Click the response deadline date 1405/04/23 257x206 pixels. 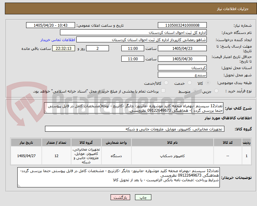coord(182,48)
